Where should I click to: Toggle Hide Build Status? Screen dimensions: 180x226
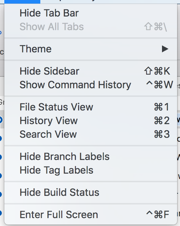91,192
